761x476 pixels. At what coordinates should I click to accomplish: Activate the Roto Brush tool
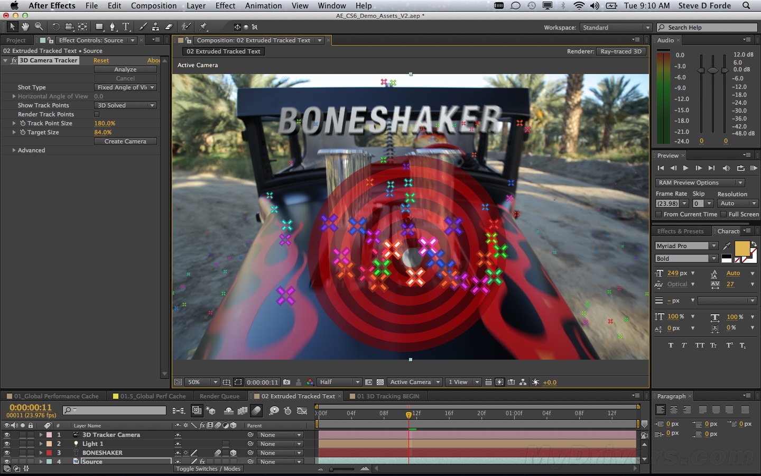click(x=185, y=26)
